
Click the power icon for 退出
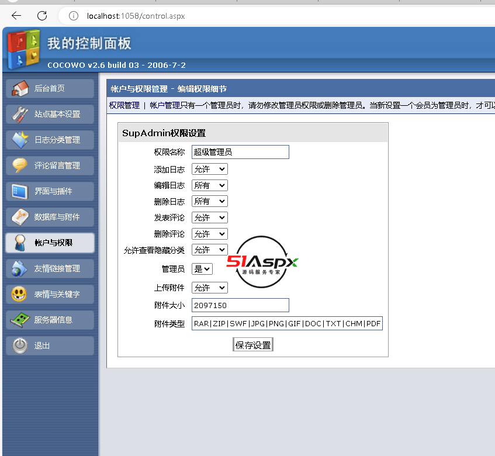point(20,346)
